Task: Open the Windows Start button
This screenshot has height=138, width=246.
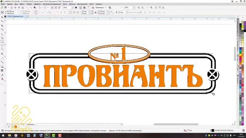Action: point(3,135)
